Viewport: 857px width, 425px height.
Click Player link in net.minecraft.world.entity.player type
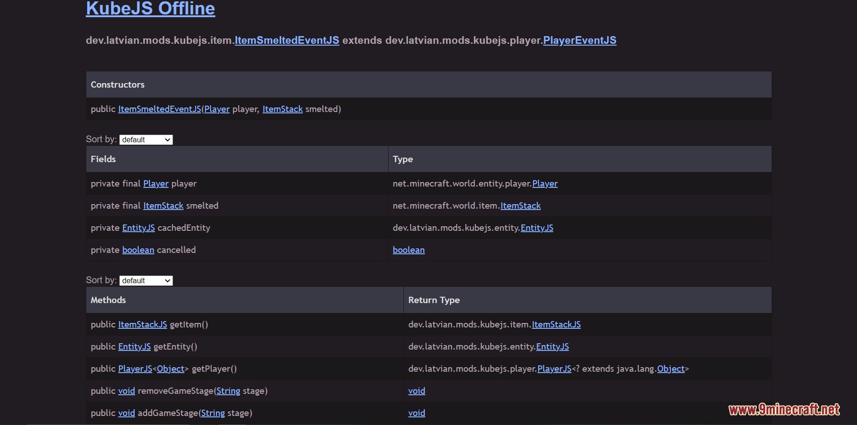pyautogui.click(x=545, y=183)
